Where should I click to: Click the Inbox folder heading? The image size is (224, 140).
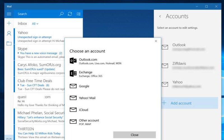pos(22,24)
